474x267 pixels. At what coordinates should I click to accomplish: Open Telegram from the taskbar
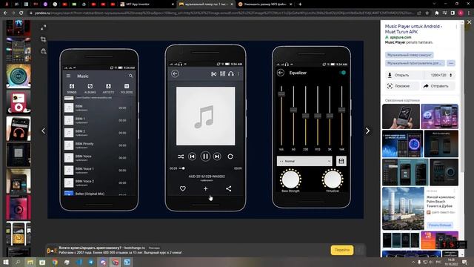tap(91, 262)
